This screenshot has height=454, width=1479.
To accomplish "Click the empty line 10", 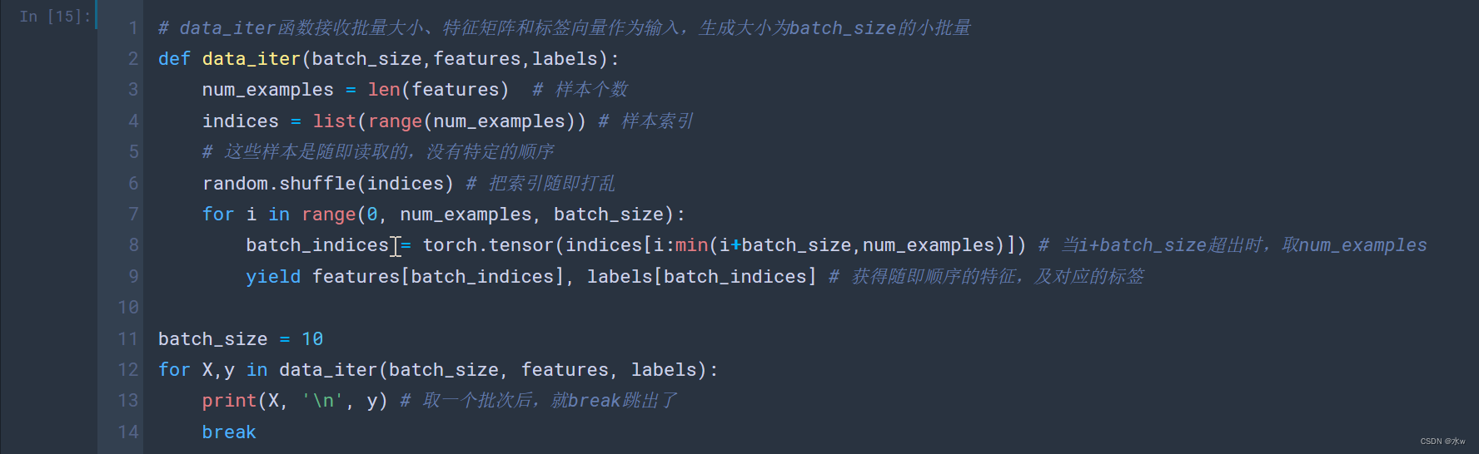I will (500, 308).
